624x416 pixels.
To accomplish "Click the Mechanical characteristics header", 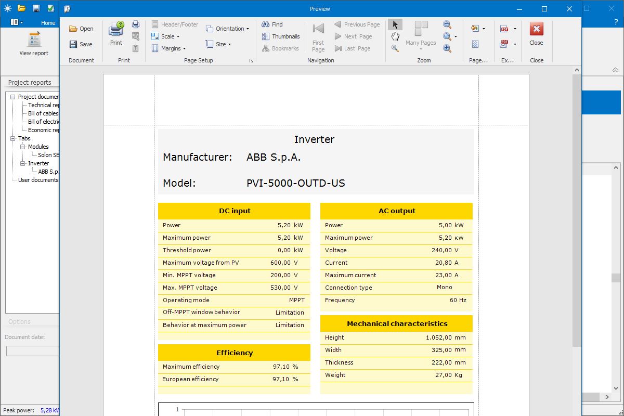I will click(x=397, y=323).
